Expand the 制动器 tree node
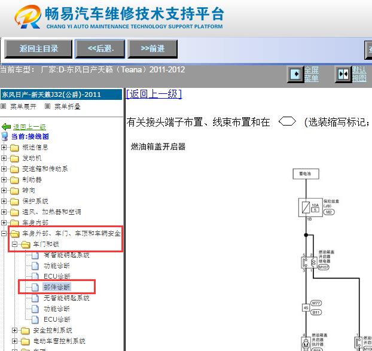This screenshot has height=351, width=372. [4, 179]
